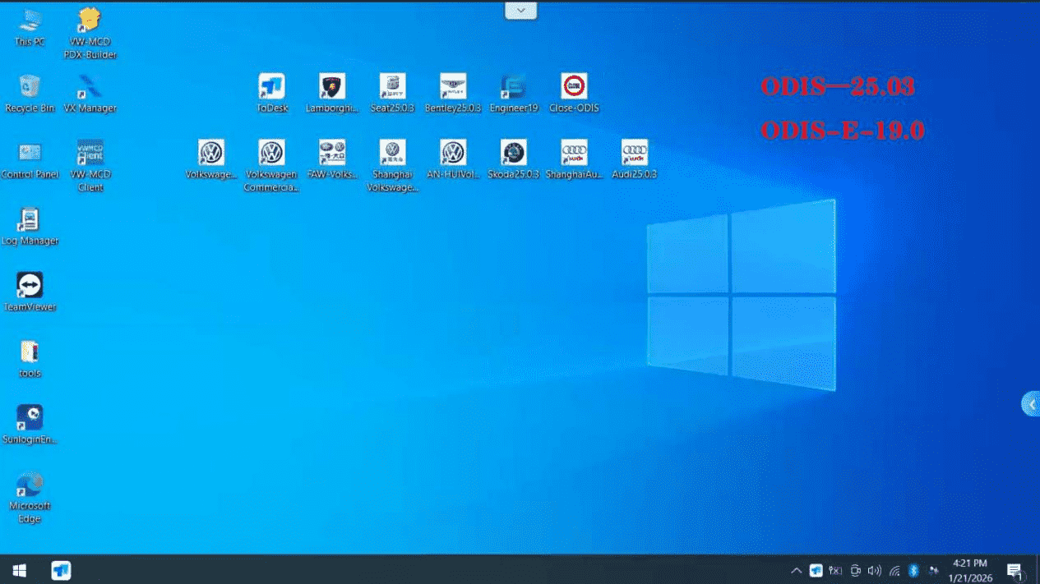Screen dimensions: 1040x584
Task: Click the Close-ODIS desktop shortcut
Action: (574, 87)
